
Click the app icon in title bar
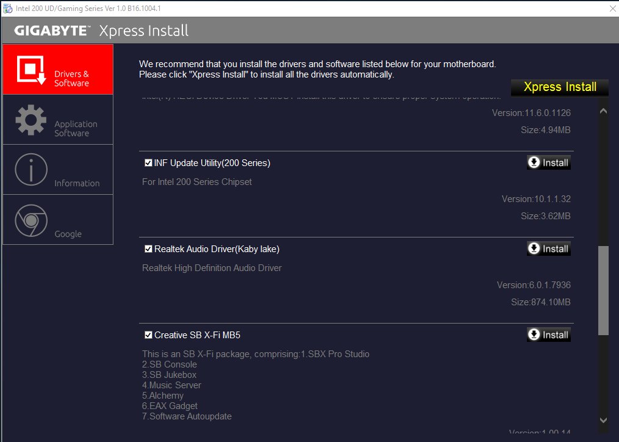coord(7,9)
